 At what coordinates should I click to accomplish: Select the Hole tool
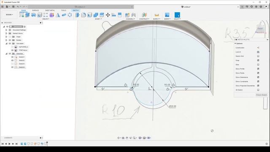coord(40,15)
